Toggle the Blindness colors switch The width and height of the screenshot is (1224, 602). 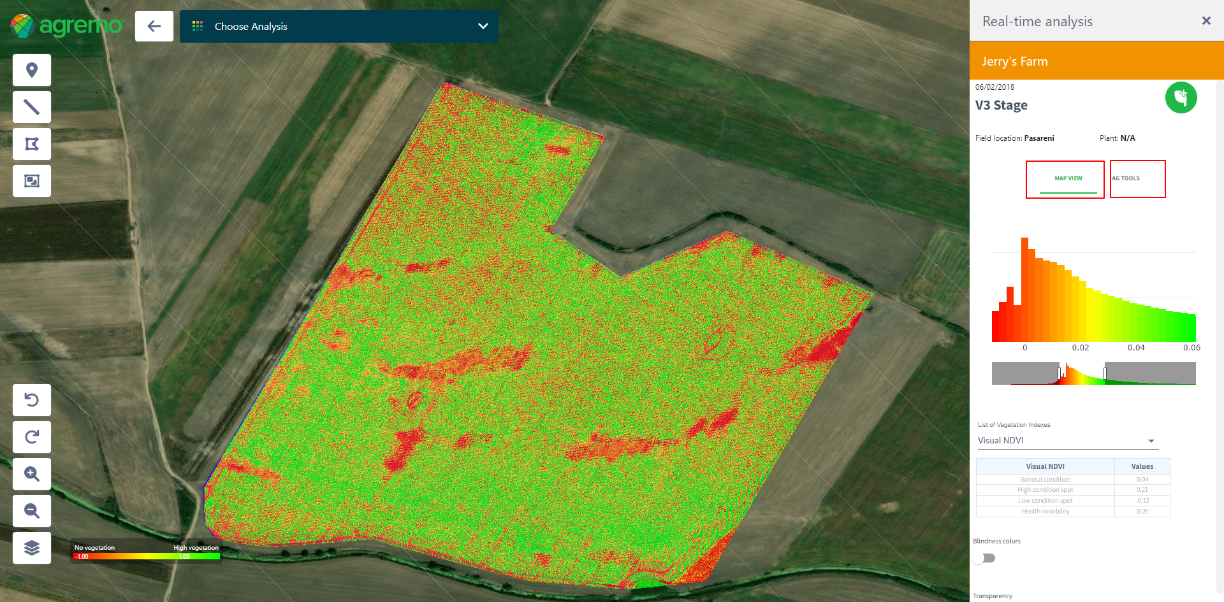[984, 558]
